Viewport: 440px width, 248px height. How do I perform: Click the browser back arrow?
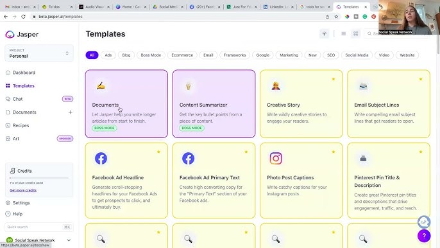coord(6,17)
